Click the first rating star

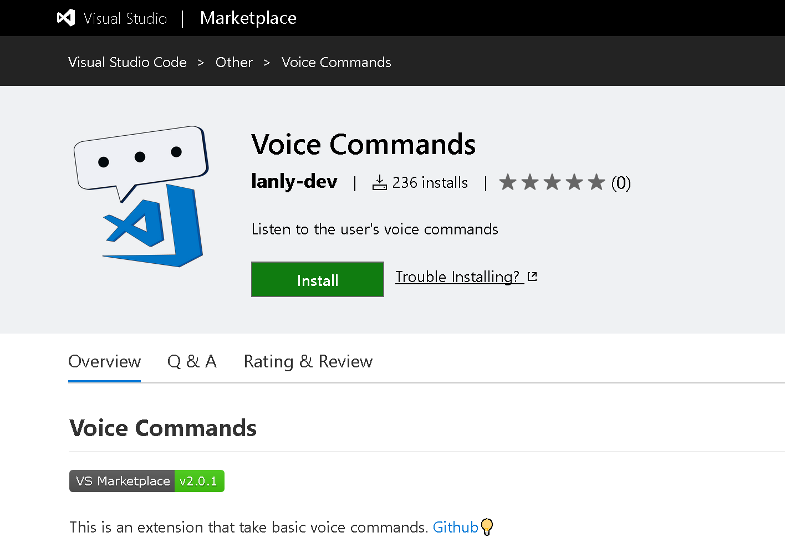508,182
